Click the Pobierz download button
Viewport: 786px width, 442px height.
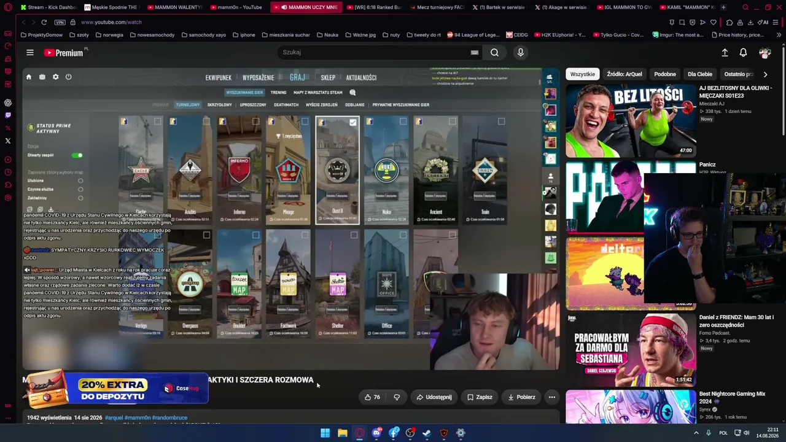(521, 397)
